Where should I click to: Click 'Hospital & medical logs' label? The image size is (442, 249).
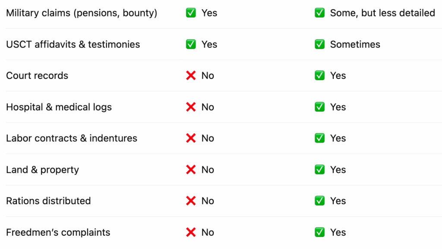[59, 107]
